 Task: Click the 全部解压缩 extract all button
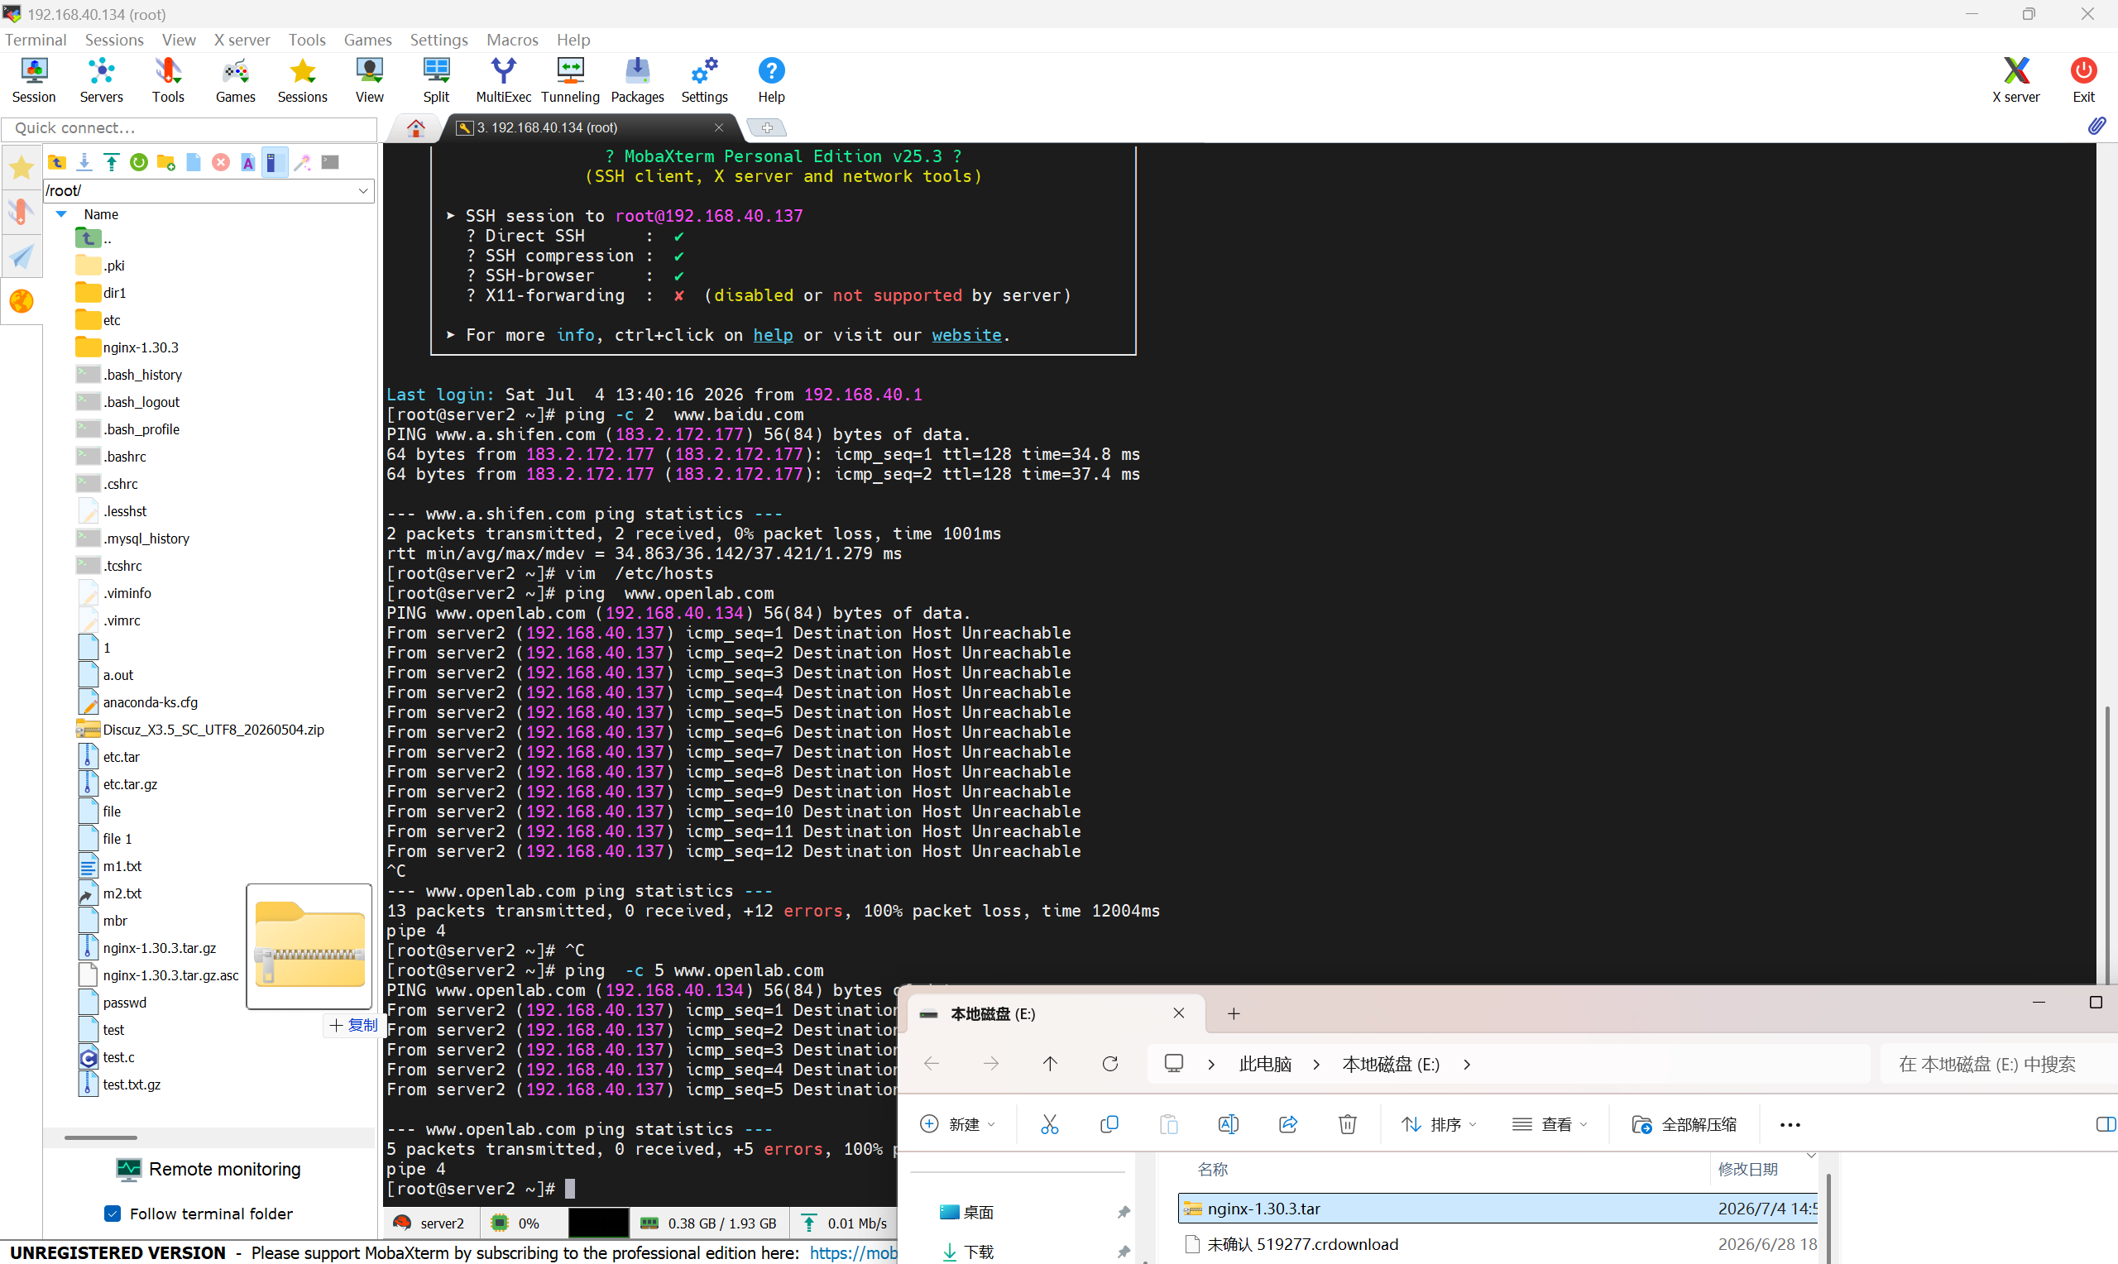point(1684,1124)
